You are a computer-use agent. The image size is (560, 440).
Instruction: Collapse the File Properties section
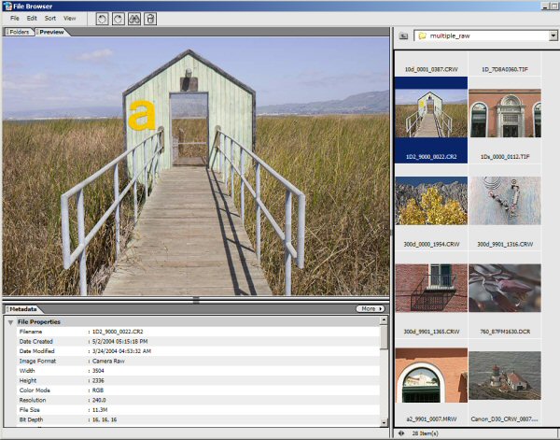10,322
